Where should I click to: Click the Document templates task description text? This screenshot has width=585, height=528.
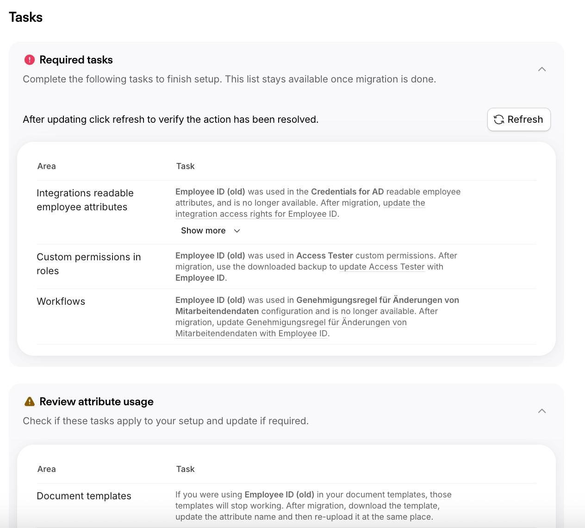(313, 506)
